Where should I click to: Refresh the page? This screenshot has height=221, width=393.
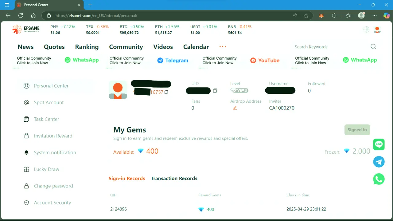click(x=21, y=15)
